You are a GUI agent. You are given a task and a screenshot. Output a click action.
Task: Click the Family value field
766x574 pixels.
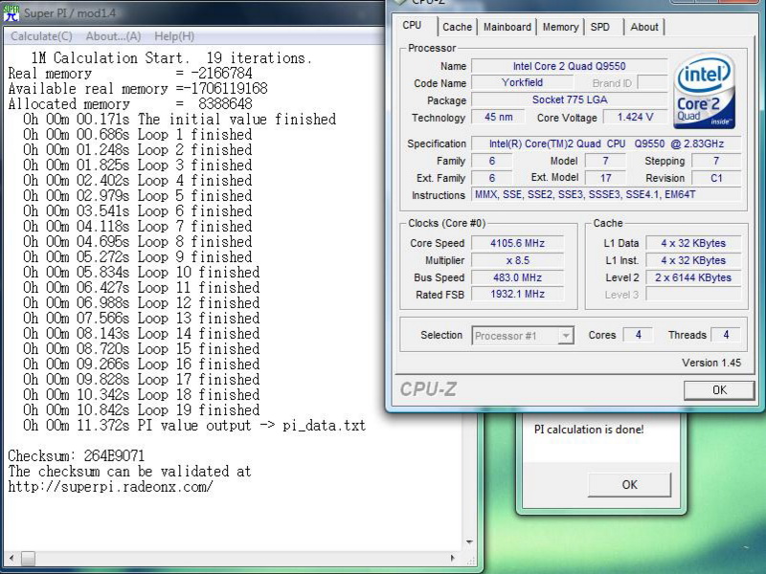coord(492,161)
